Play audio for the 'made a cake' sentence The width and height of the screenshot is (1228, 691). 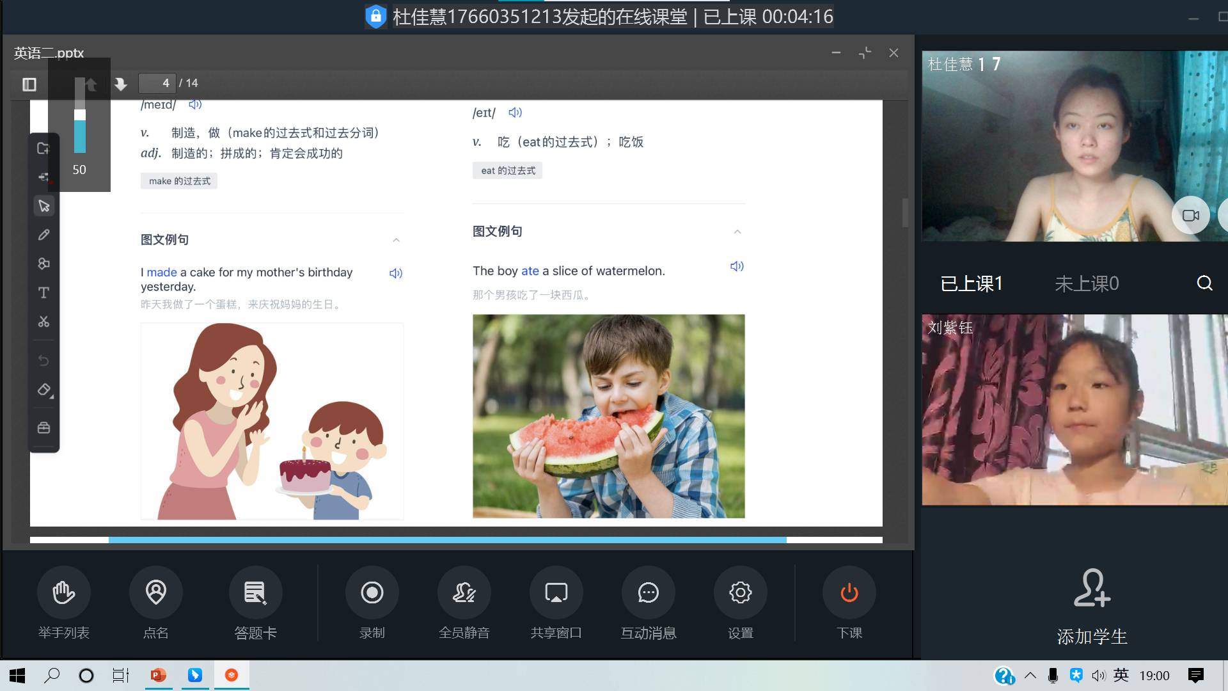pyautogui.click(x=396, y=273)
